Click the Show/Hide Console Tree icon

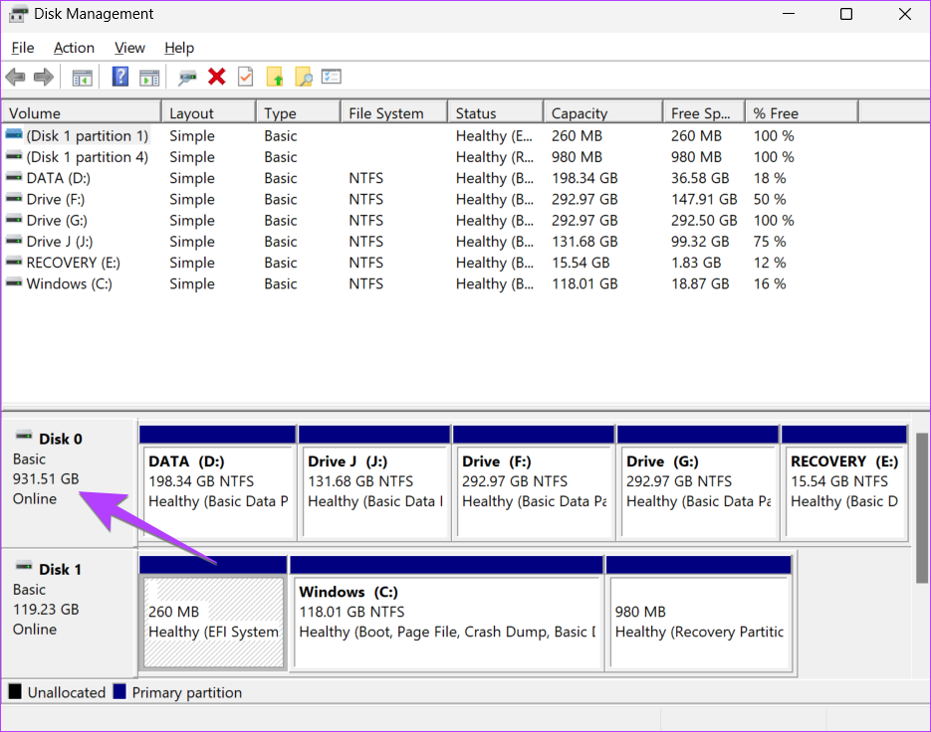coord(82,78)
